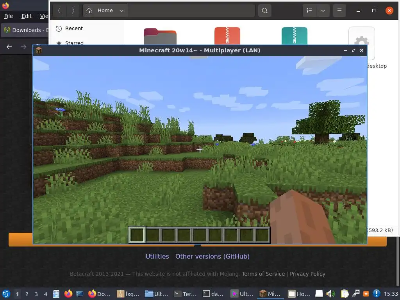Open volume control in system tray

pyautogui.click(x=331, y=294)
